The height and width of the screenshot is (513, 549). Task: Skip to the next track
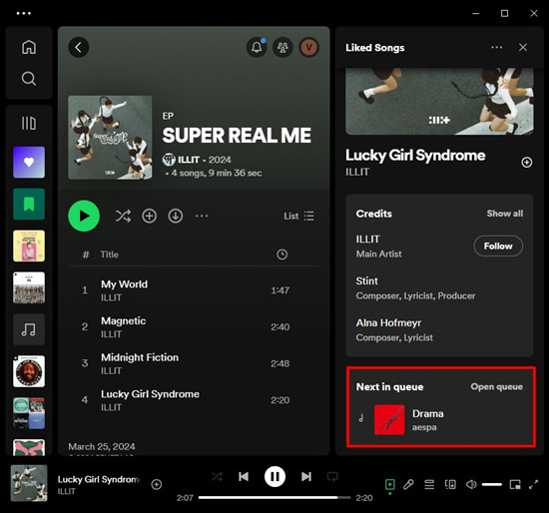click(x=306, y=477)
